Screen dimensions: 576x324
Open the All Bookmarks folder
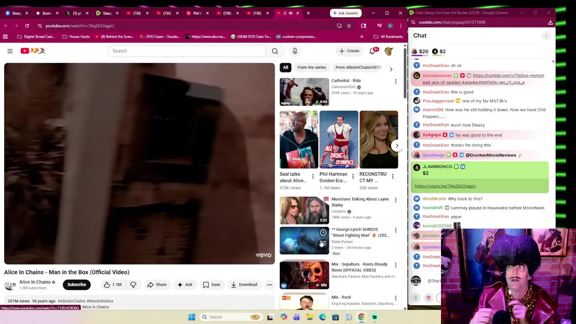pos(388,36)
